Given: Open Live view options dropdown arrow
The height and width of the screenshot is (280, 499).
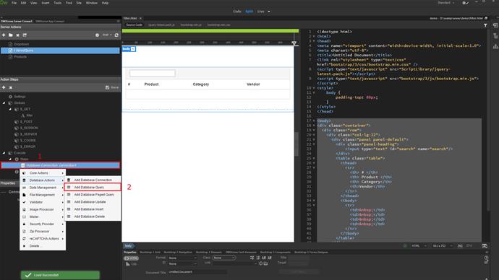Looking at the screenshot, I should point(269,12).
